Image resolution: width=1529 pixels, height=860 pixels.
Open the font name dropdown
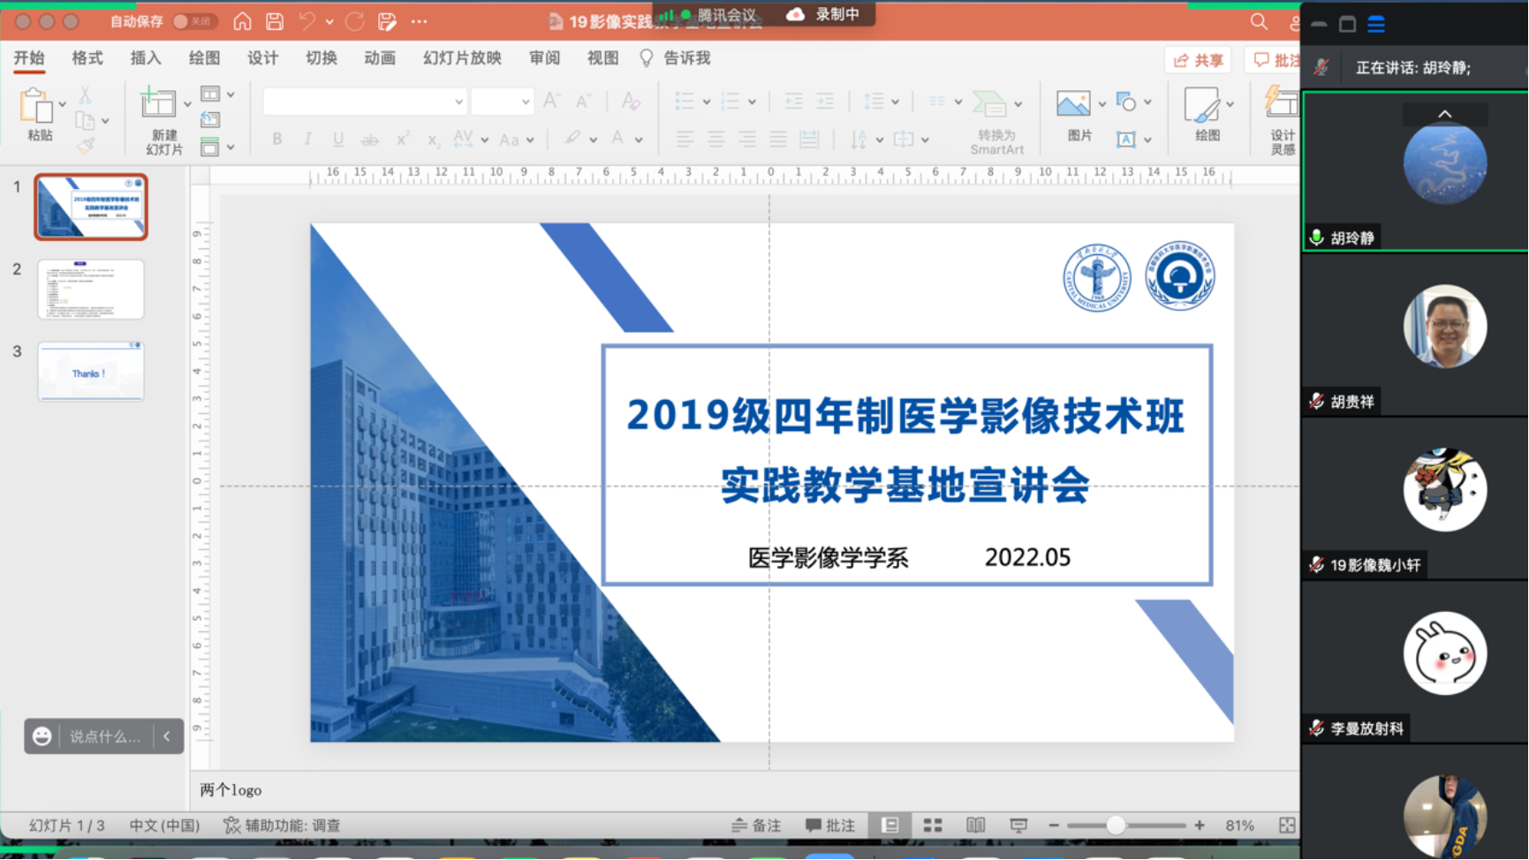tap(458, 102)
